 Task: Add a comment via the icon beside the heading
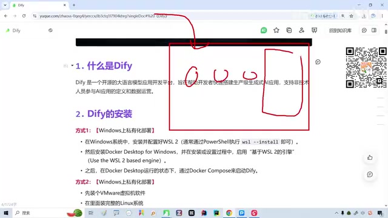(x=318, y=62)
